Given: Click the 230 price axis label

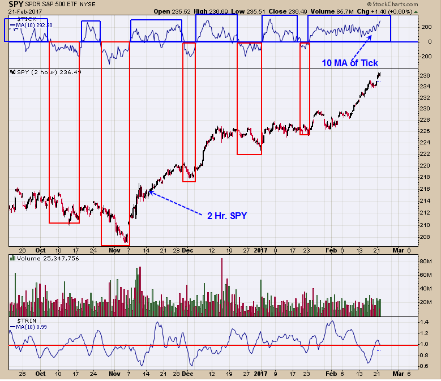Looking at the screenshot, I should (x=425, y=109).
